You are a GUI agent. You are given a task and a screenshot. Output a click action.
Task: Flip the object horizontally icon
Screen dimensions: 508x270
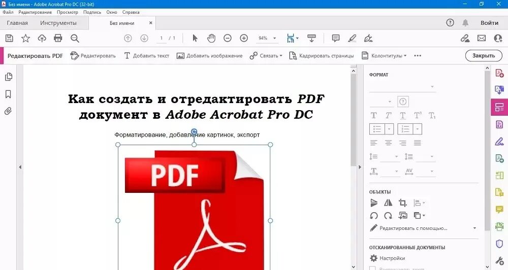[x=388, y=203]
